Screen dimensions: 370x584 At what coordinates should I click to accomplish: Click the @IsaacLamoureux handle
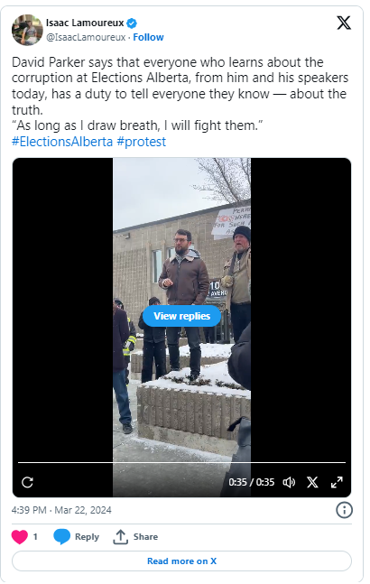[x=86, y=37]
